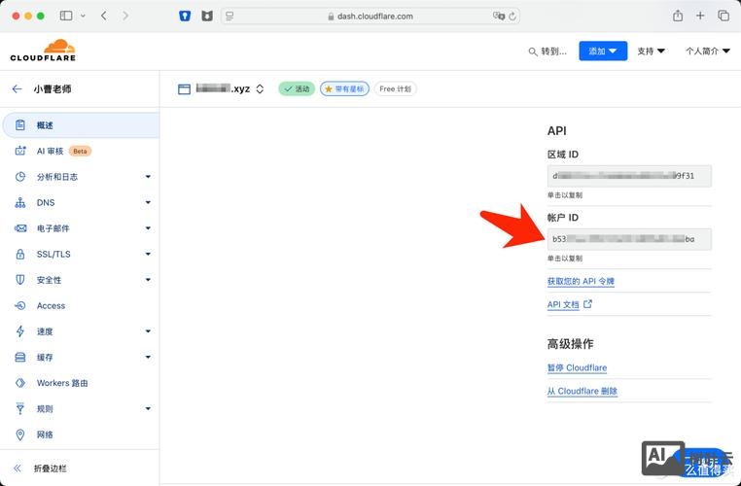Open the API 文档 link

(x=570, y=304)
